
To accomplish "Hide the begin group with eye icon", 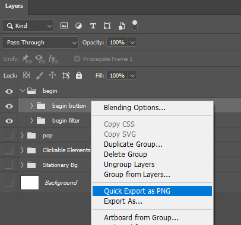I will [x=9, y=91].
